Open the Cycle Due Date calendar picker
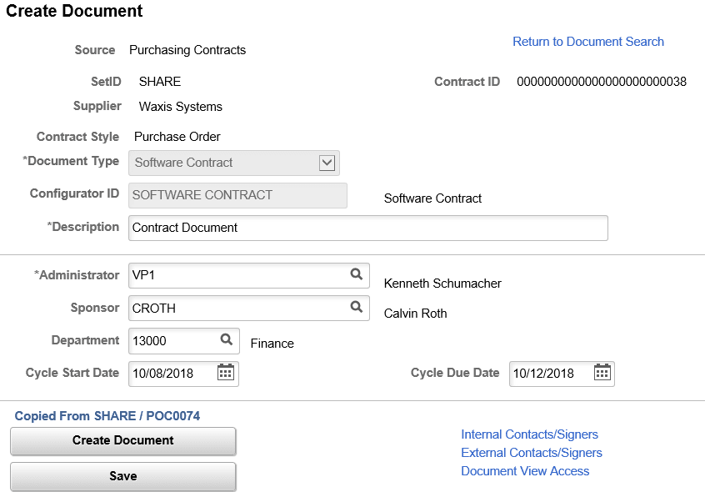The width and height of the screenshot is (705, 492). point(602,373)
